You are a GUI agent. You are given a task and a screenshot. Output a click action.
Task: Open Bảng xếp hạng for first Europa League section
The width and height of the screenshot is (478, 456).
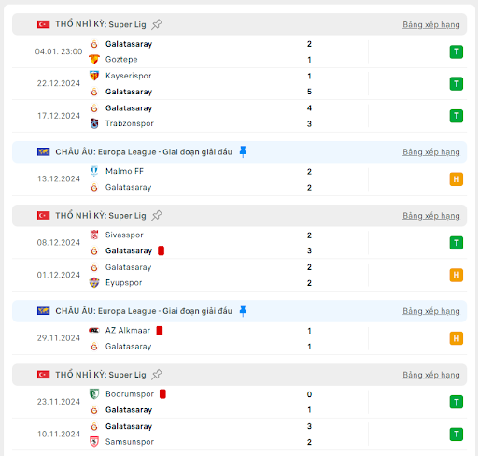(431, 152)
